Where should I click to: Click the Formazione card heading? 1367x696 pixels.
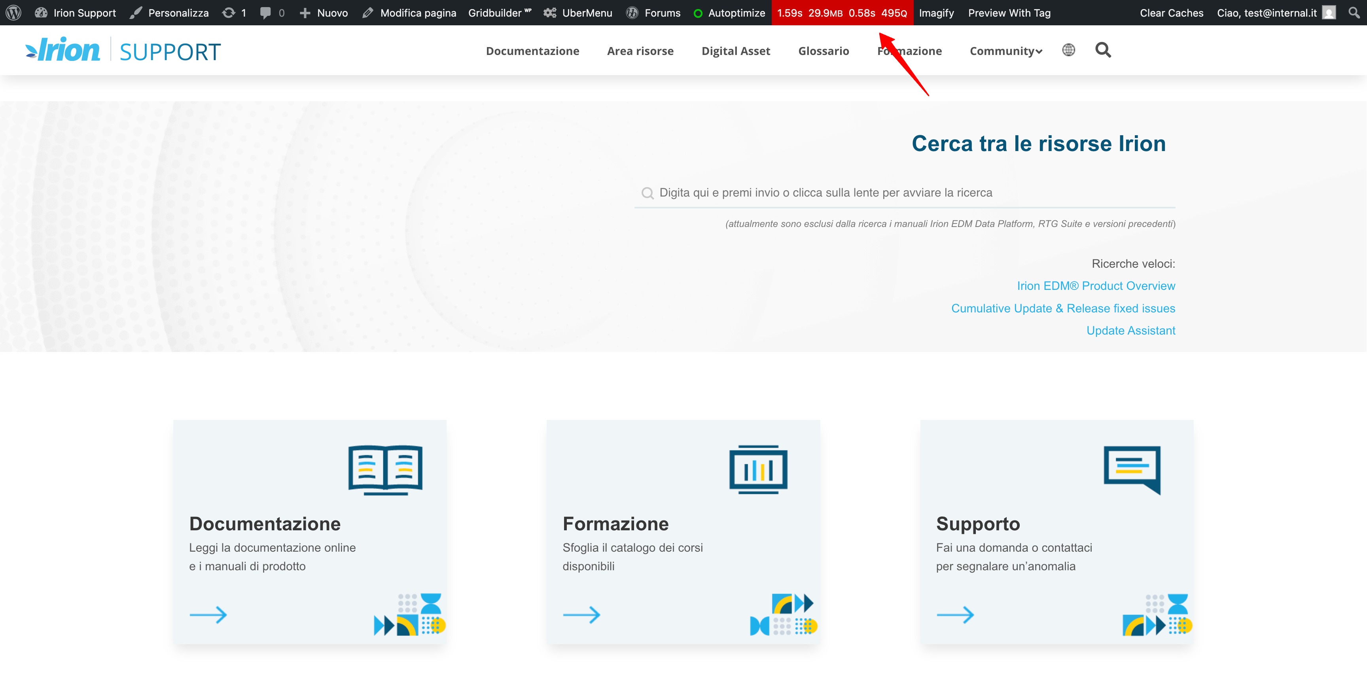(x=615, y=524)
